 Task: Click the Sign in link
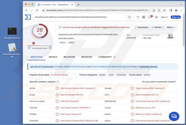[x=164, y=17]
